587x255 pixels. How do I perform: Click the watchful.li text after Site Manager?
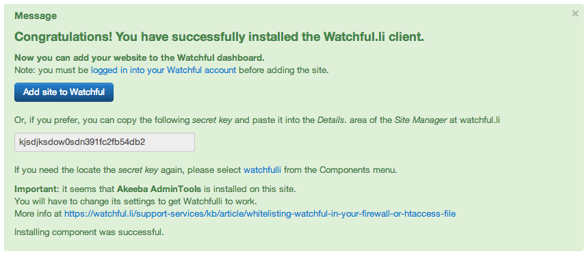480,120
